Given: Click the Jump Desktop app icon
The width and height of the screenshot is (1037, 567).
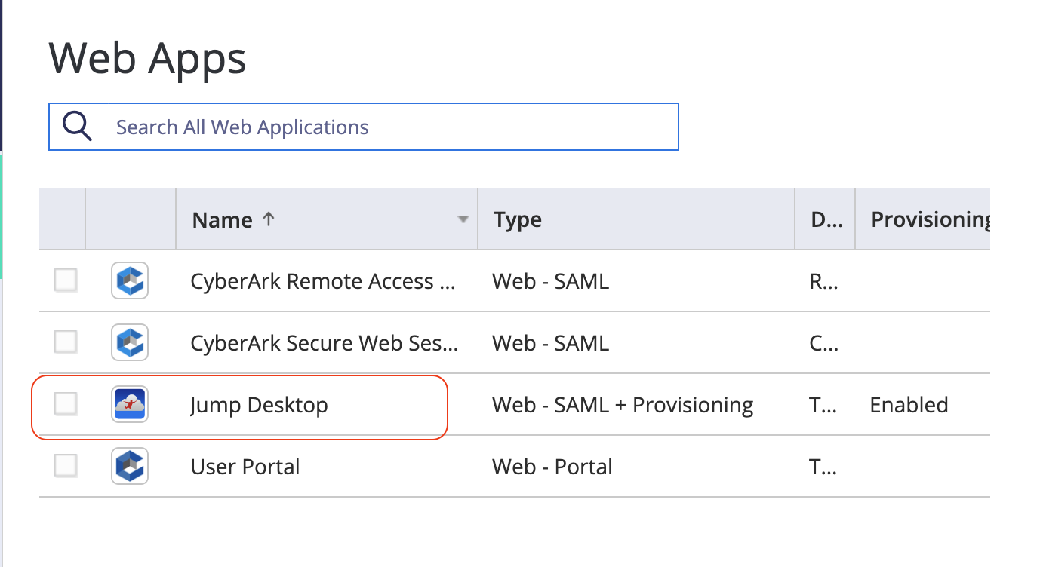Looking at the screenshot, I should click(x=129, y=404).
